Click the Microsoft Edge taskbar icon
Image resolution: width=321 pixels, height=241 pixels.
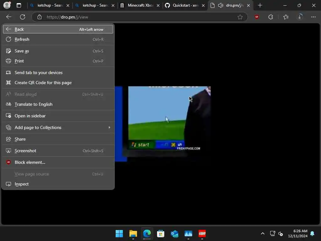(147, 233)
